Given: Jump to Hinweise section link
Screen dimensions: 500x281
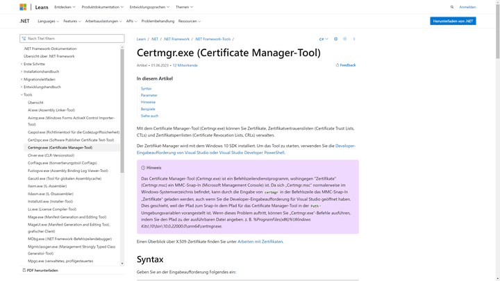Looking at the screenshot, I should (148, 102).
